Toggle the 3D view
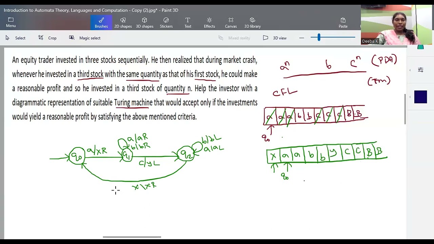Screen dimensions: 434x244 coord(275,38)
